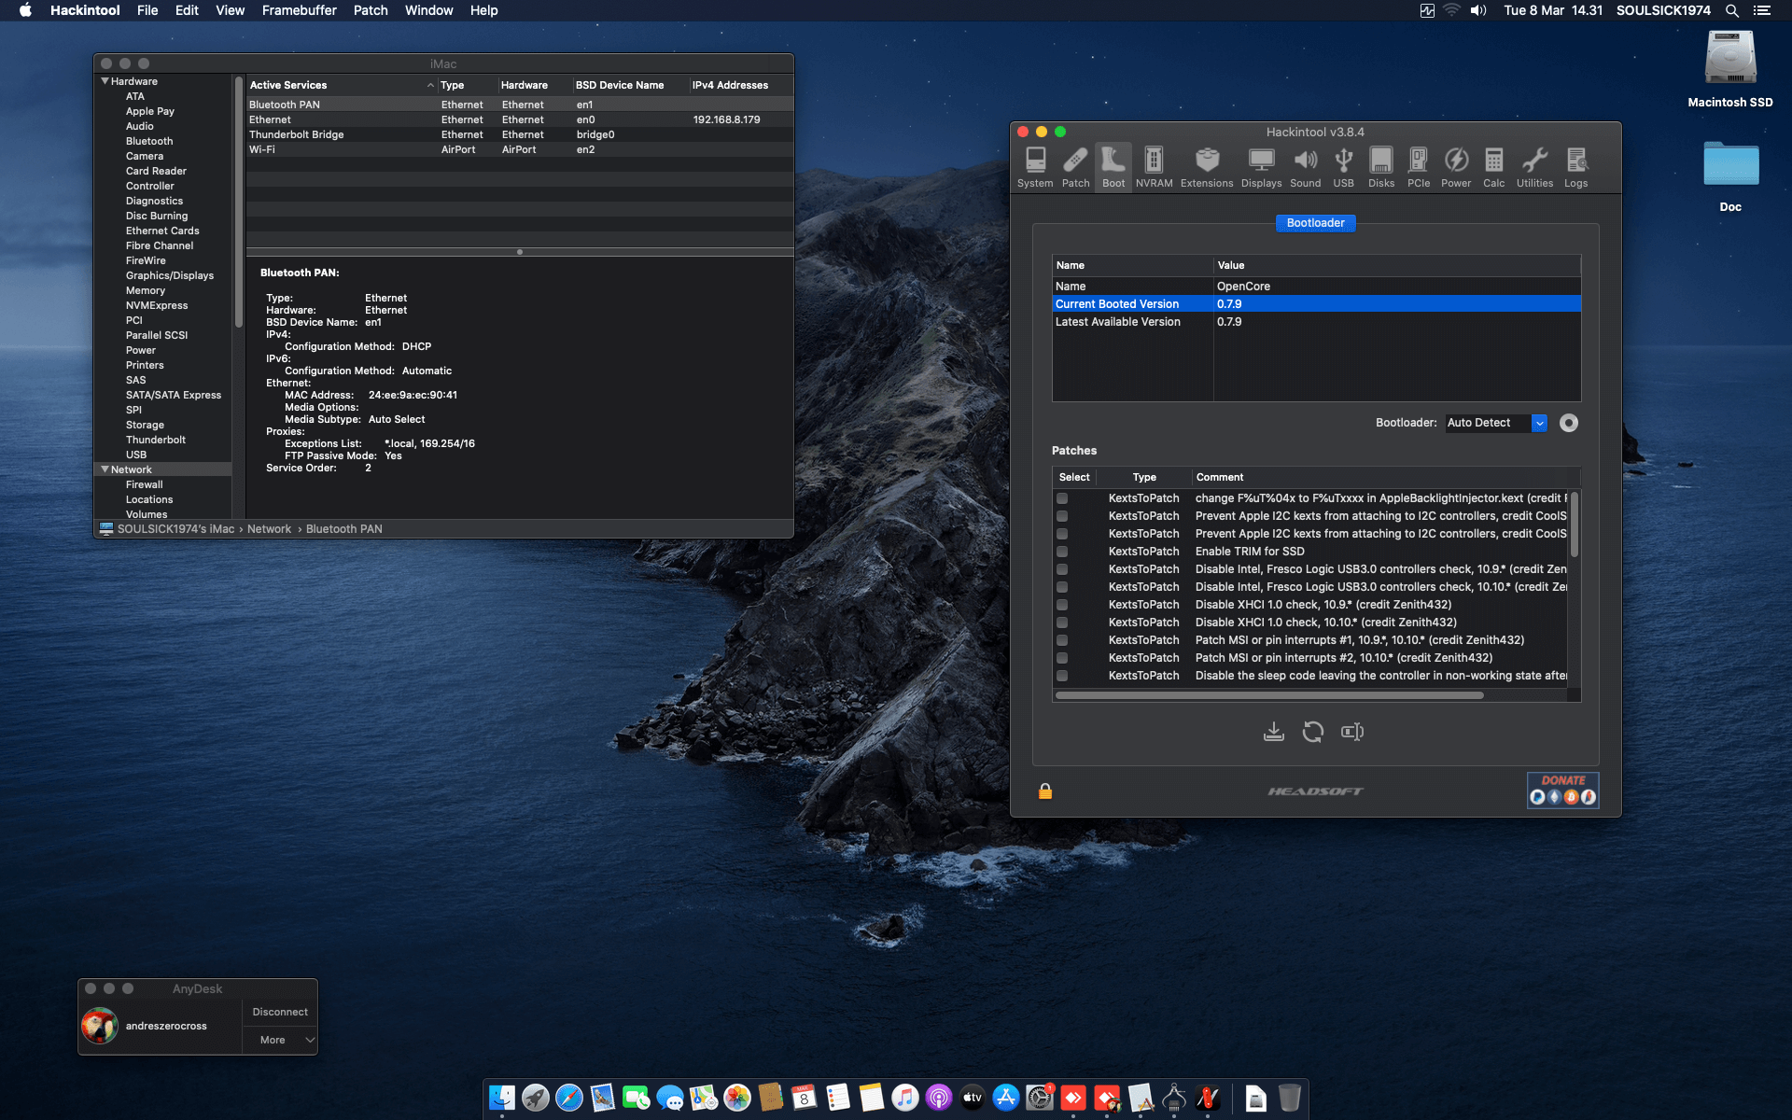Open the PCIe section in Hackintool
The height and width of the screenshot is (1120, 1792).
1419,167
